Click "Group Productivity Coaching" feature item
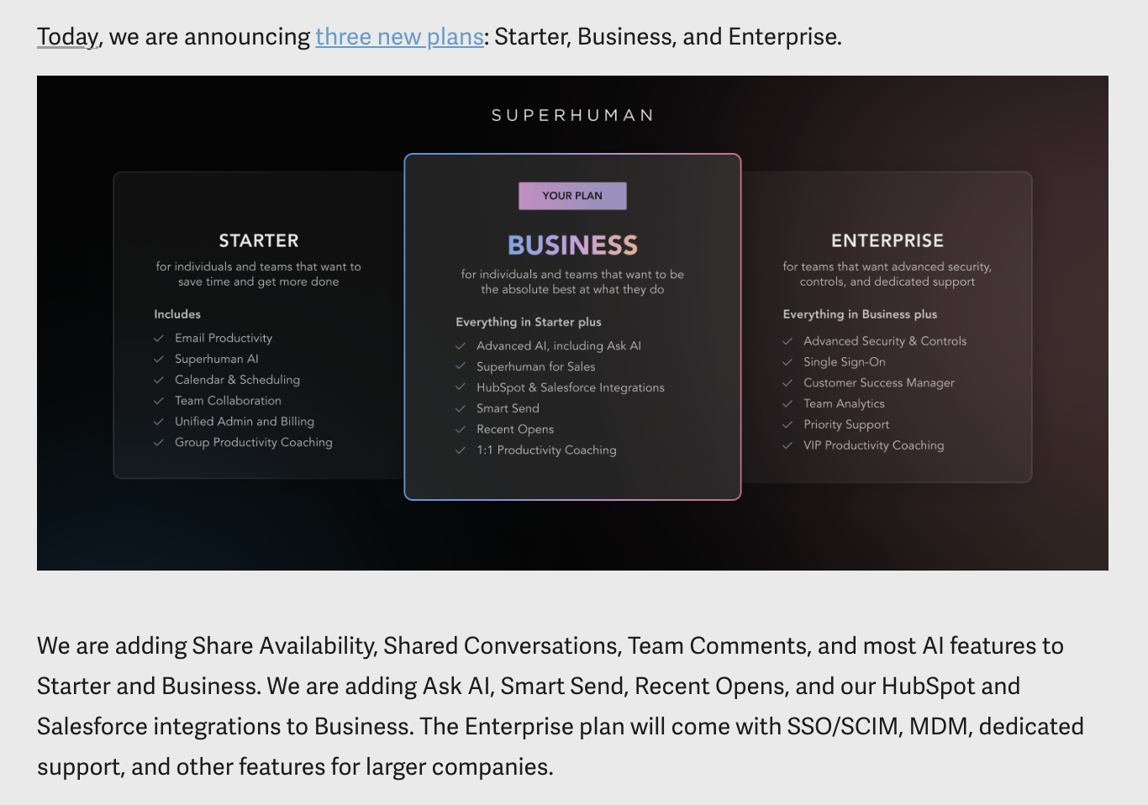This screenshot has width=1148, height=805. coord(253,443)
